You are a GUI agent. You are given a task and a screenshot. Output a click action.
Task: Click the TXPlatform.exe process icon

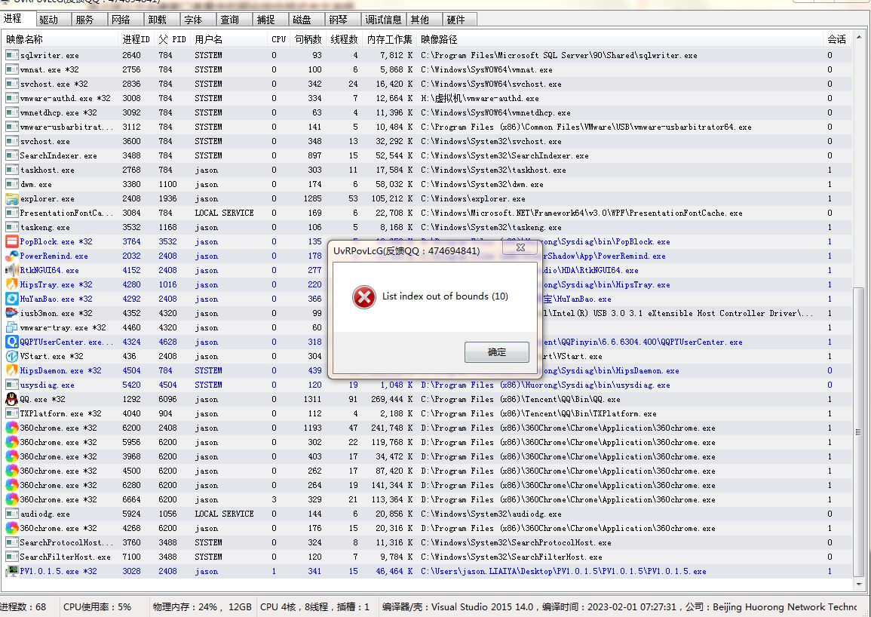11,413
